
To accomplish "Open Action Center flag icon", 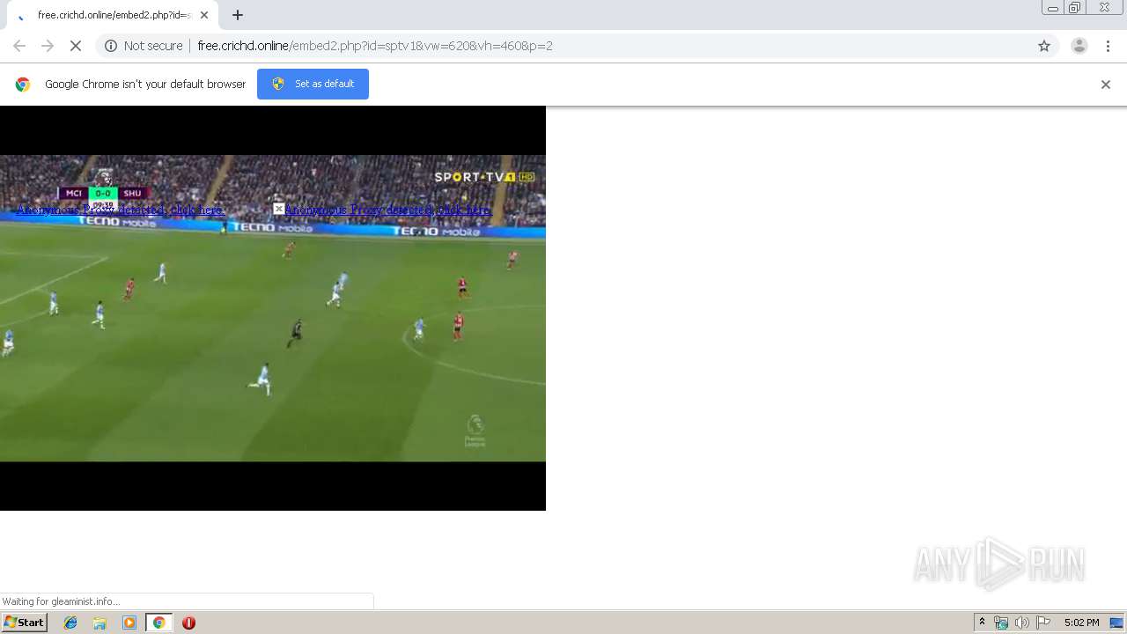I will [x=1043, y=623].
